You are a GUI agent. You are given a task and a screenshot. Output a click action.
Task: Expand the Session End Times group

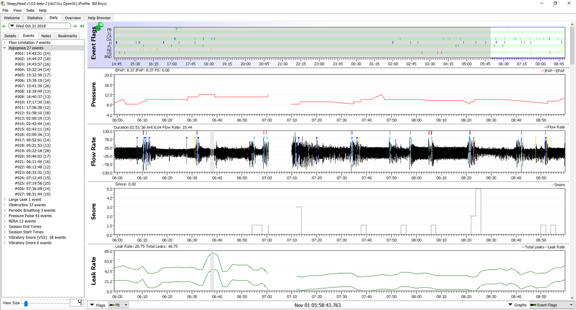[5, 227]
